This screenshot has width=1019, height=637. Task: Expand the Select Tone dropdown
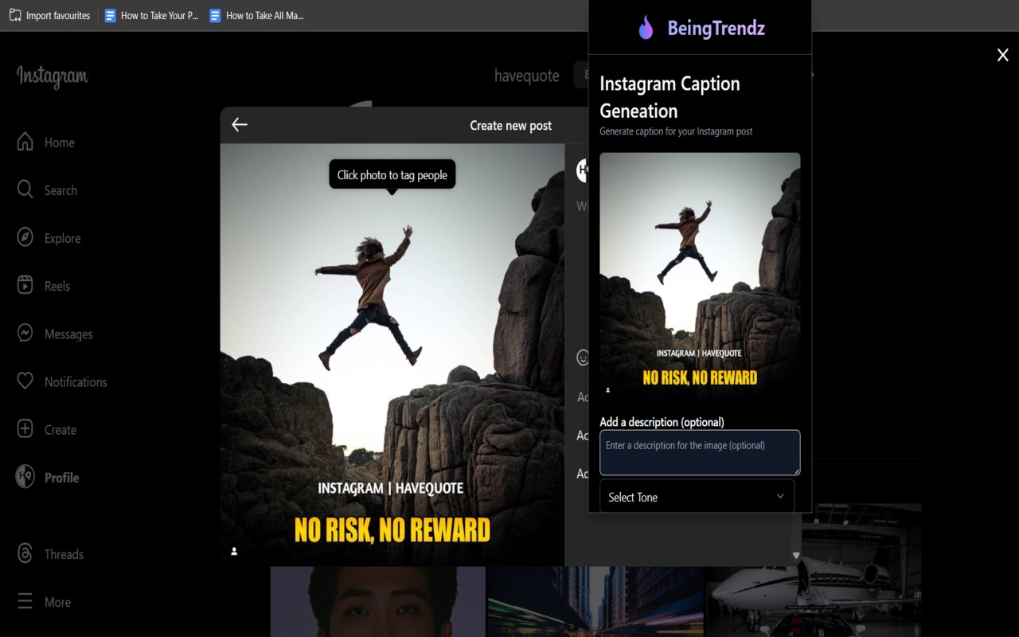(697, 496)
